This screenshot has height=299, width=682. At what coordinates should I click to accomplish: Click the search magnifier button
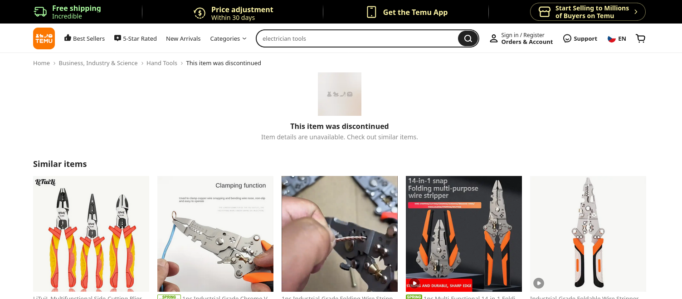[x=468, y=38]
